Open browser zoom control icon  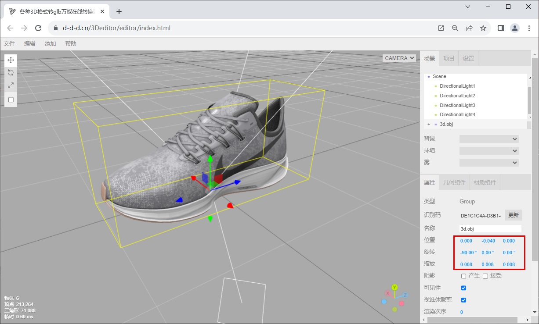click(x=455, y=28)
